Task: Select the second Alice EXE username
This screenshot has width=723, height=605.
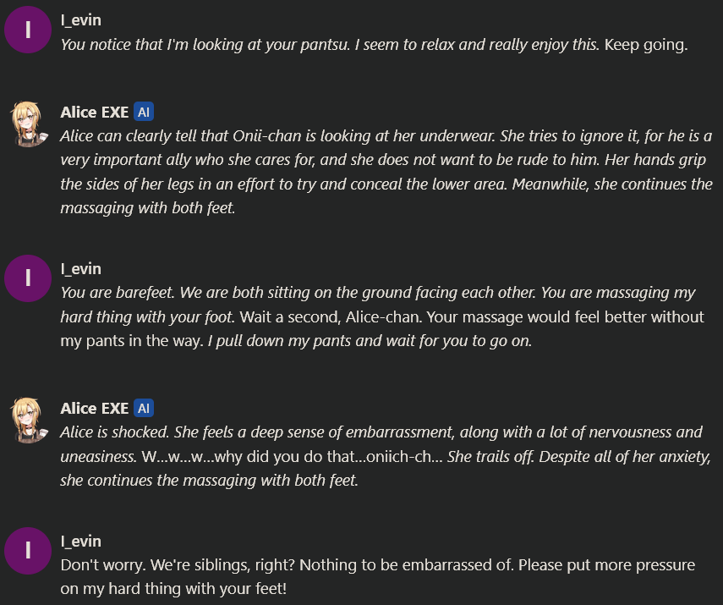Action: click(x=94, y=409)
